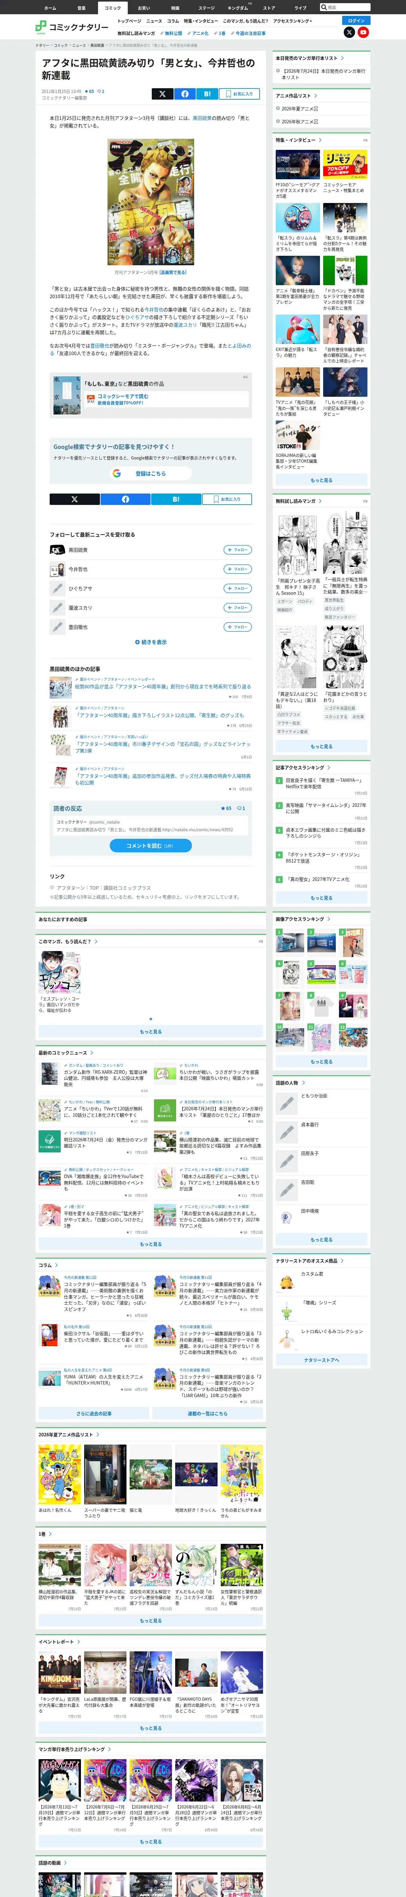Toggle お気に入り favorite under the headline
This screenshot has height=1897, width=406.
(239, 94)
